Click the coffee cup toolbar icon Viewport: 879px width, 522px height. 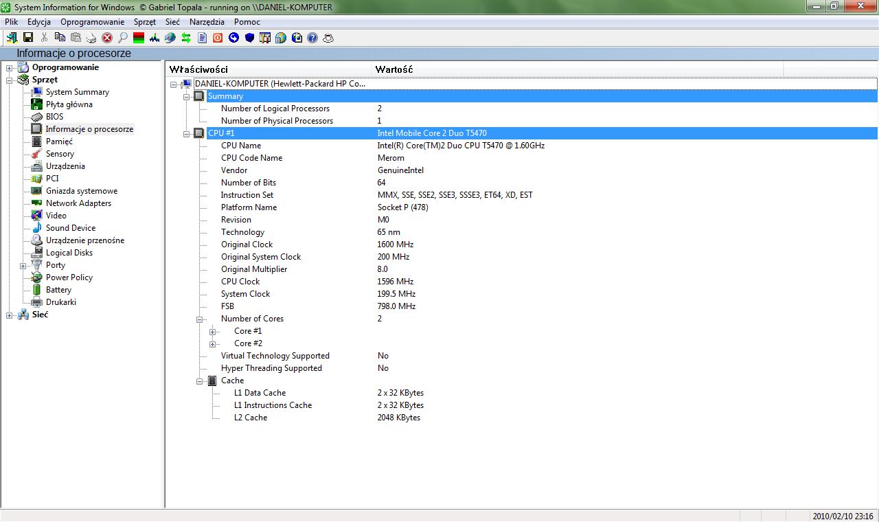pos(328,38)
